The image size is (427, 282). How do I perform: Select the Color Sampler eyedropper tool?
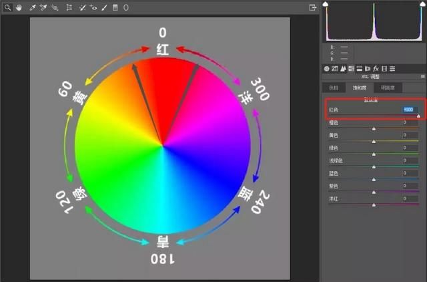pos(43,7)
